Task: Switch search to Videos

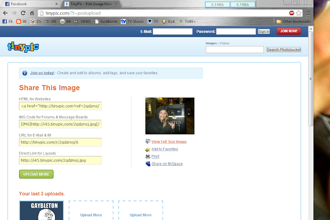Action: [x=224, y=43]
